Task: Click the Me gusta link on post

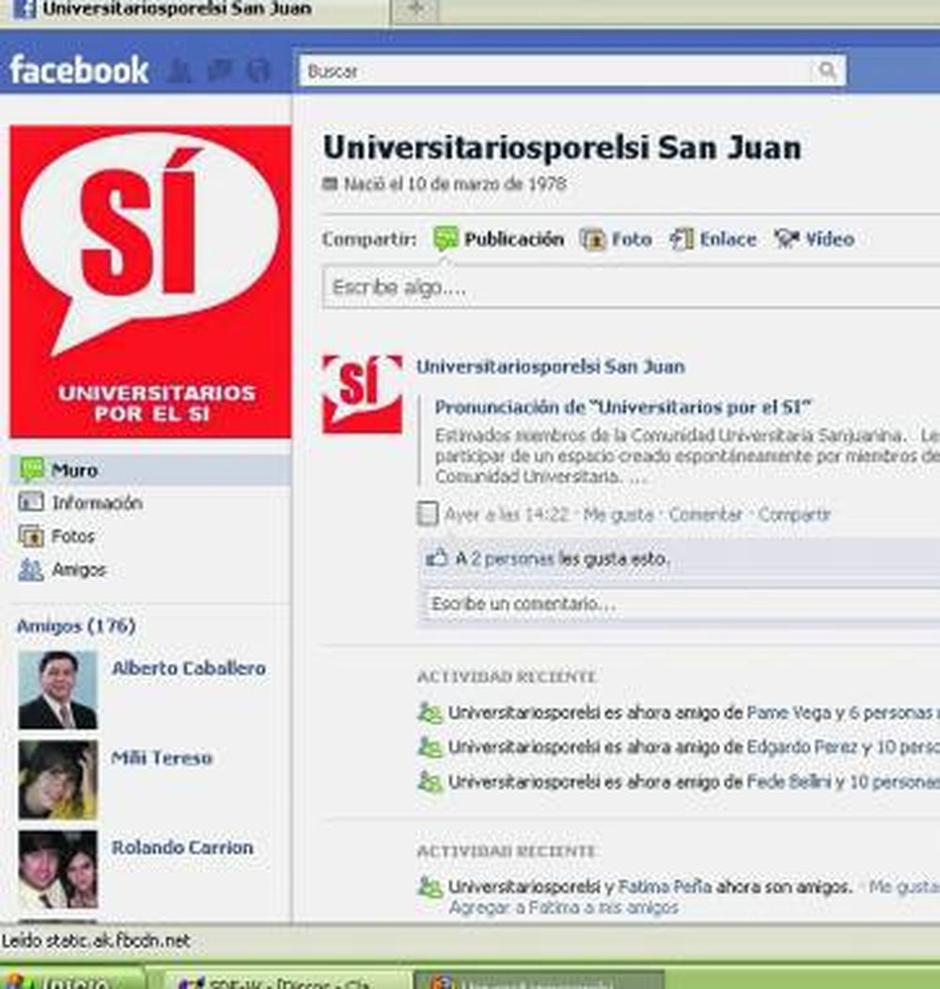Action: (618, 515)
